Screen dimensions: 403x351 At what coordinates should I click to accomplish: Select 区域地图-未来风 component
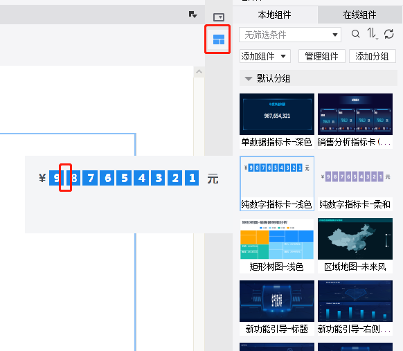click(355, 245)
